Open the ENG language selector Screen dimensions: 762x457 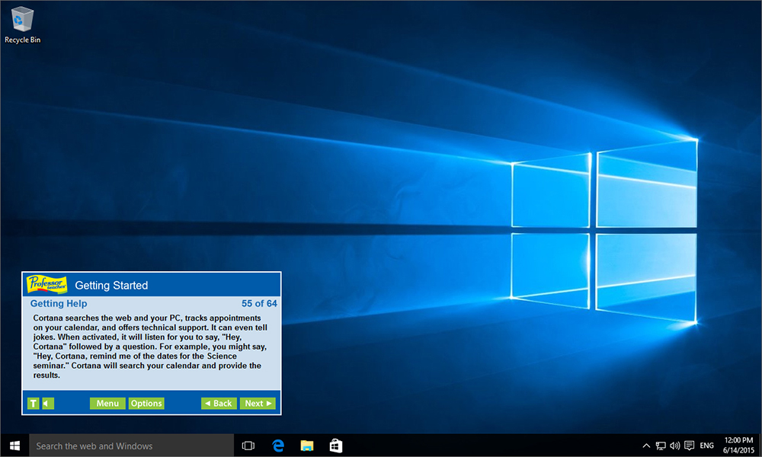(x=706, y=445)
